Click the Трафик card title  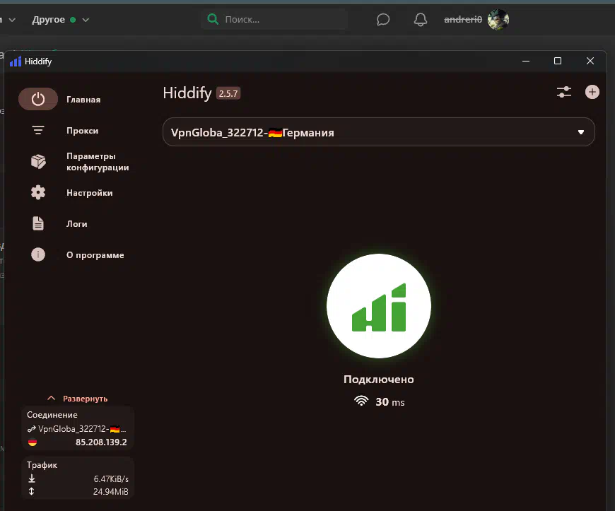(x=42, y=465)
